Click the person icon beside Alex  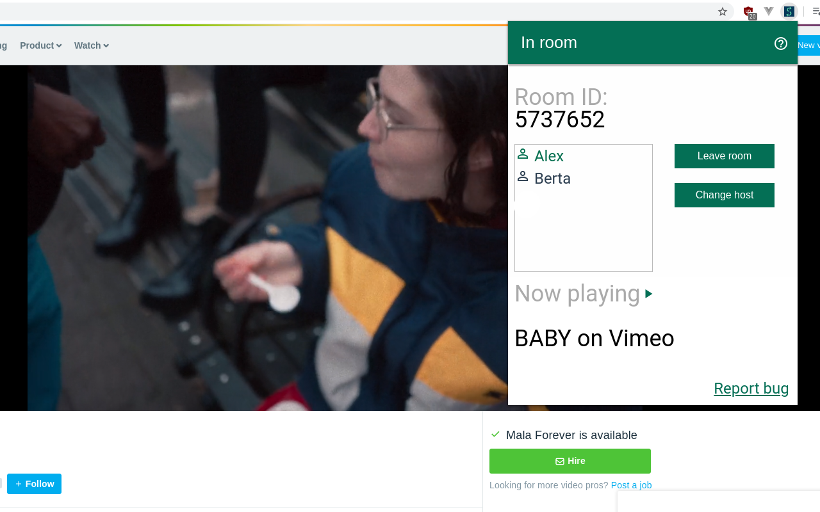[523, 154]
